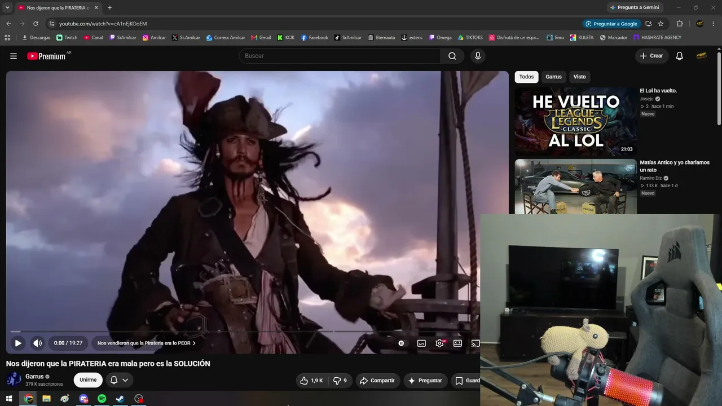Open the Chrome extensions puzzle icon
The width and height of the screenshot is (722, 406).
pyautogui.click(x=679, y=24)
